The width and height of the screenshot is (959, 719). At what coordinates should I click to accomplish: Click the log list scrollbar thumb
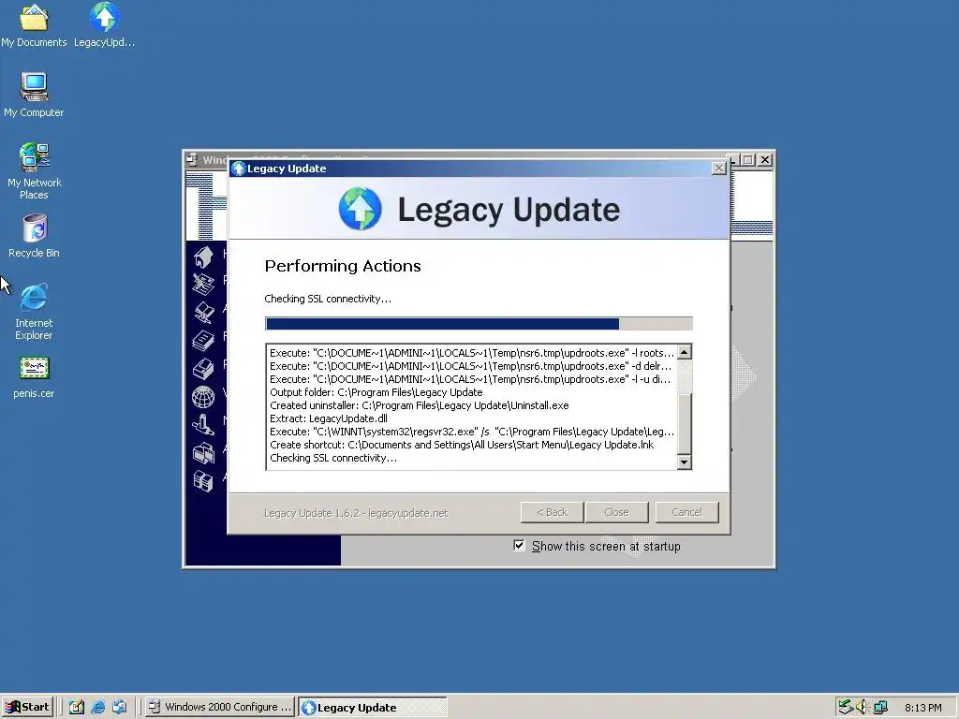[685, 424]
